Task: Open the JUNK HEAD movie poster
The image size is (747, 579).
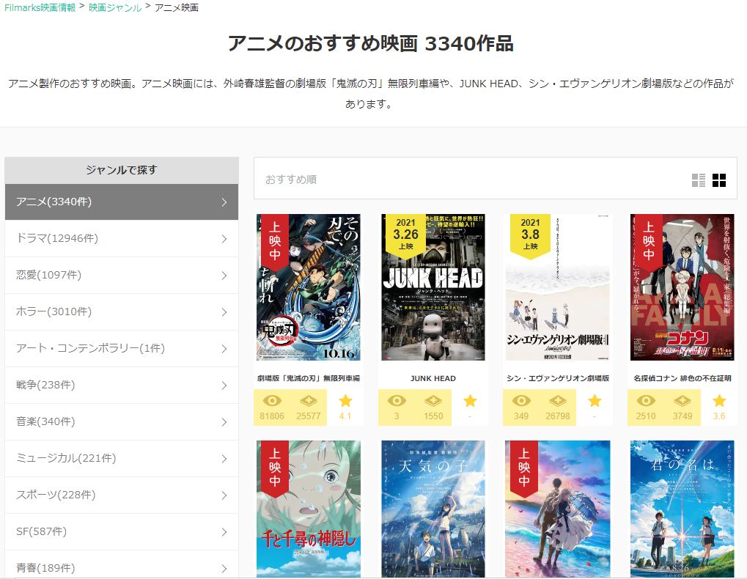Action: tap(433, 287)
